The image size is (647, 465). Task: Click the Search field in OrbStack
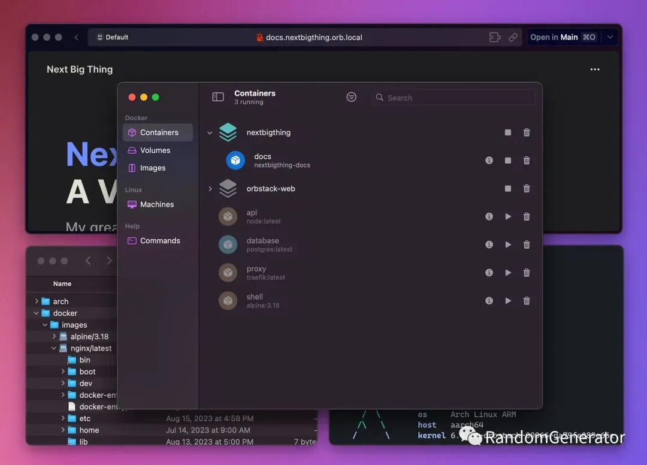pos(453,97)
